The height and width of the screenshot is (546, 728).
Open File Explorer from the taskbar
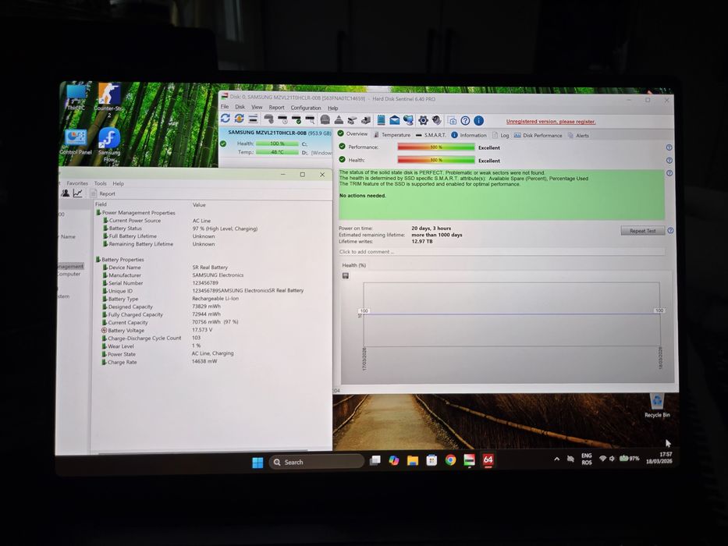413,460
